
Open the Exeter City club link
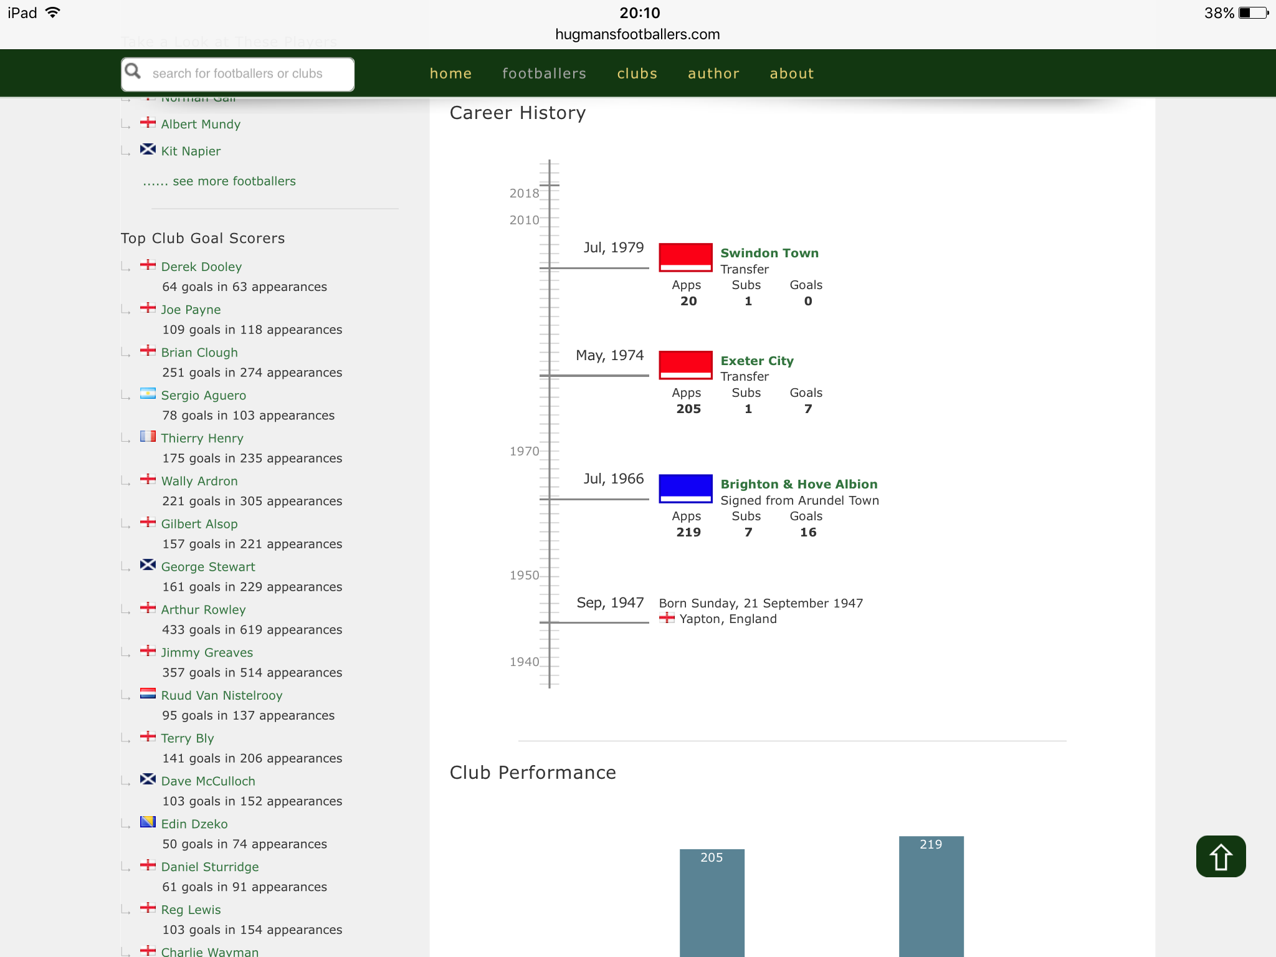pos(757,361)
